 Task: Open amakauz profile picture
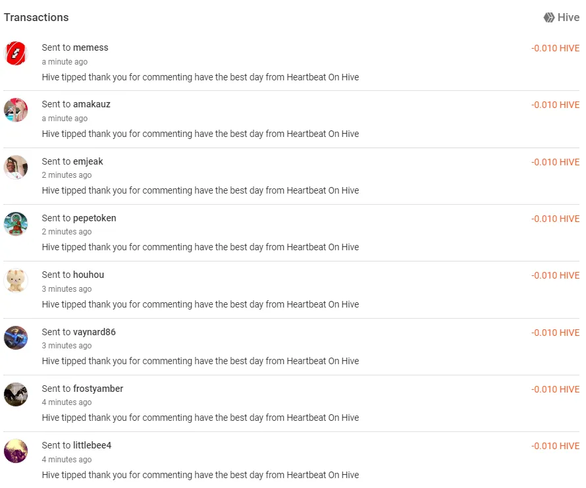(x=16, y=110)
